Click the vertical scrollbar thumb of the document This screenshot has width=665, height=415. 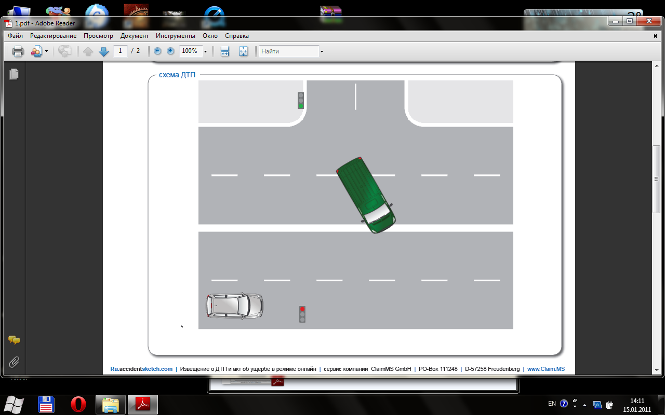tap(656, 179)
